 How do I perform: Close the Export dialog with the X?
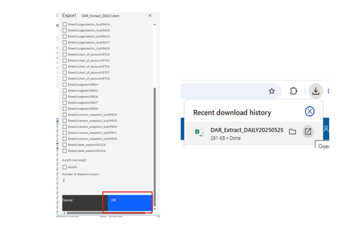pos(150,16)
